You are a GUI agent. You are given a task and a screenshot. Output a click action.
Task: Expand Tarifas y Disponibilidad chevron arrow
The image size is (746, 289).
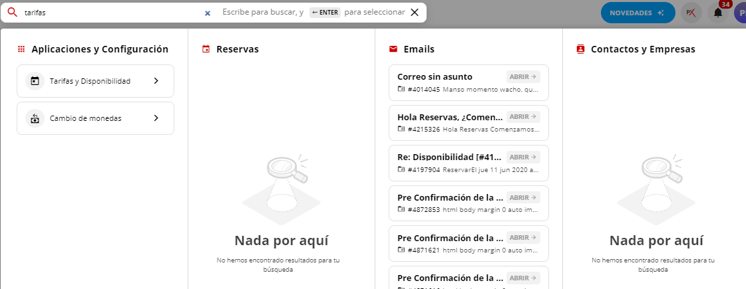pyautogui.click(x=156, y=81)
